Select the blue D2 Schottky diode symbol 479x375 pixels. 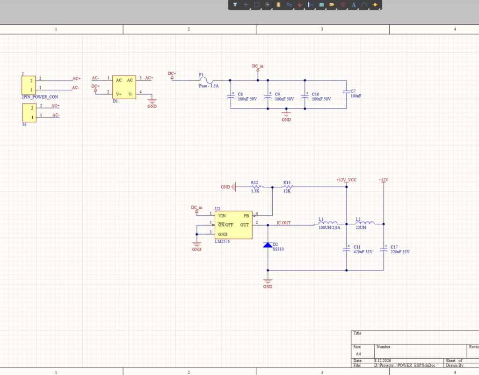tap(268, 245)
